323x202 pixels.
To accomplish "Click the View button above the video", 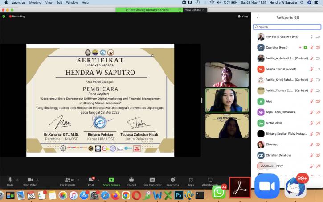I will click(x=243, y=16).
